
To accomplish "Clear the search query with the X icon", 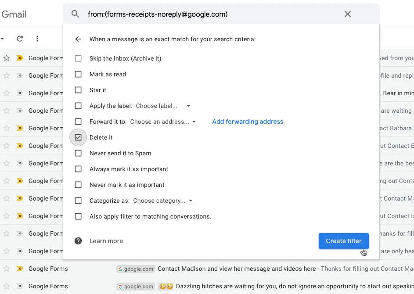I will [x=347, y=14].
